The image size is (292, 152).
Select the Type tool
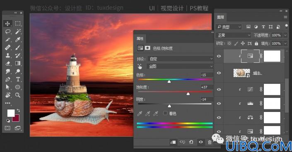(18, 79)
